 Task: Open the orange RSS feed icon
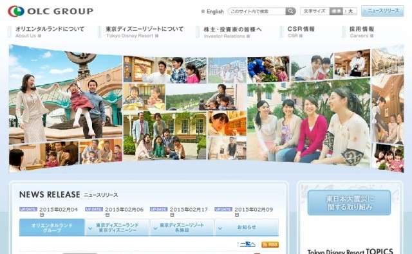point(270,244)
